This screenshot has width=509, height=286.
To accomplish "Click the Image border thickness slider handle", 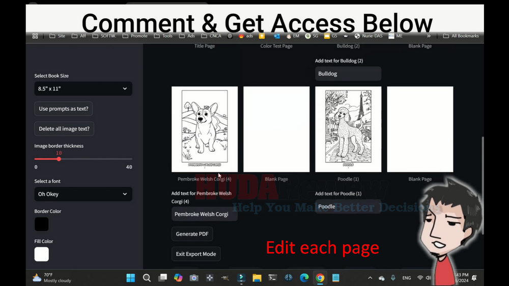I will click(59, 159).
